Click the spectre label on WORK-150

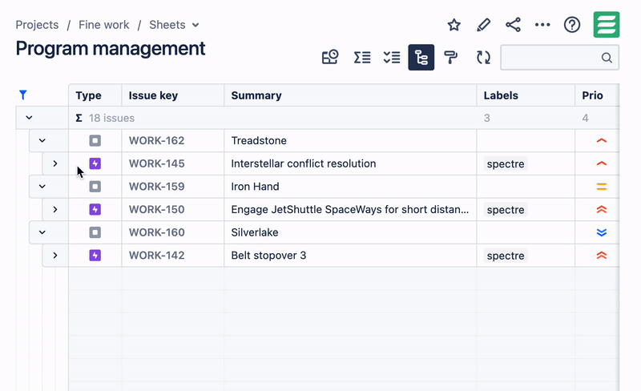click(x=506, y=209)
